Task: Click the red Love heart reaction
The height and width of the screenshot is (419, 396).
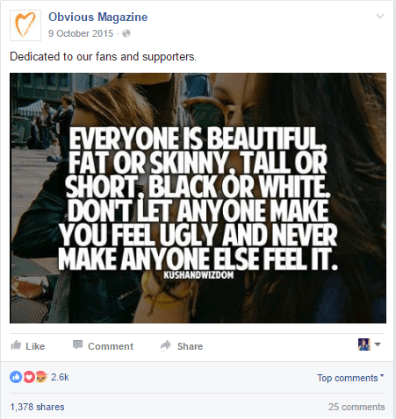Action: point(29,377)
